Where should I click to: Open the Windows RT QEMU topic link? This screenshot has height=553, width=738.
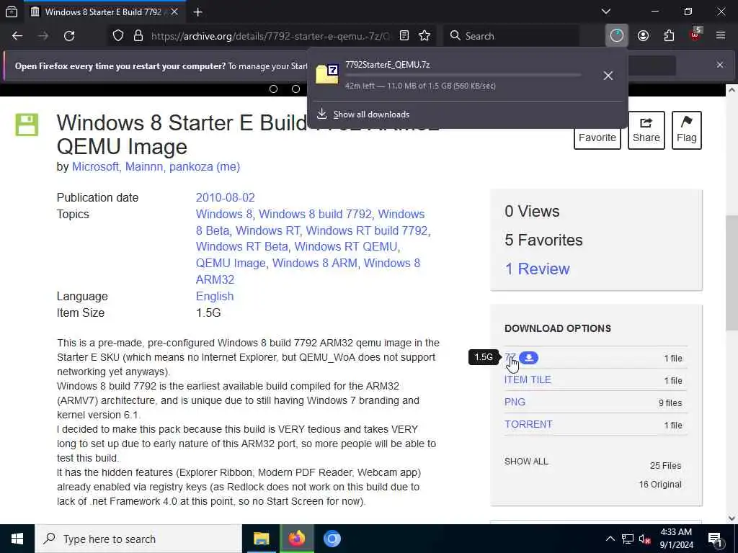(x=346, y=246)
